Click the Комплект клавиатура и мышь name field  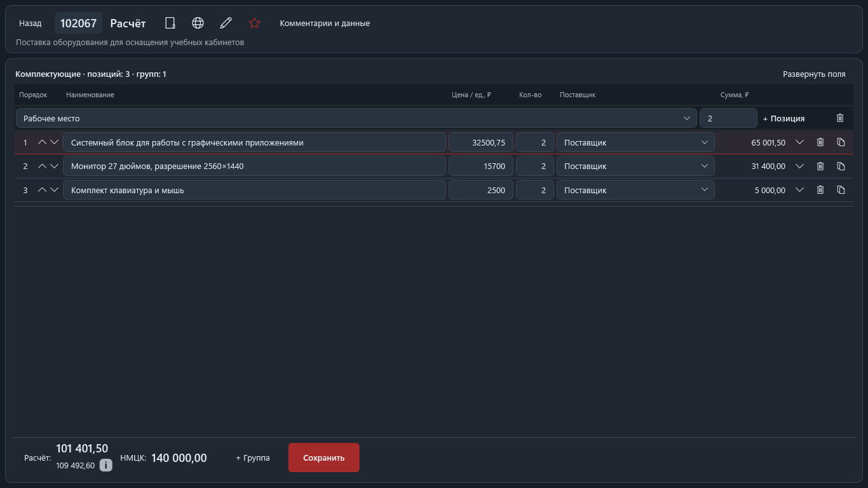[x=254, y=190]
